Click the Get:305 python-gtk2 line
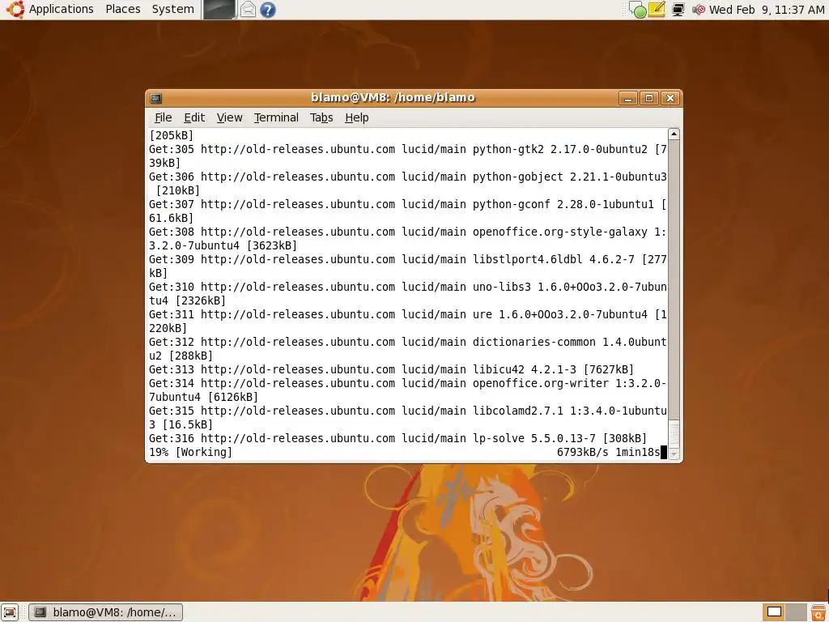 (x=408, y=149)
